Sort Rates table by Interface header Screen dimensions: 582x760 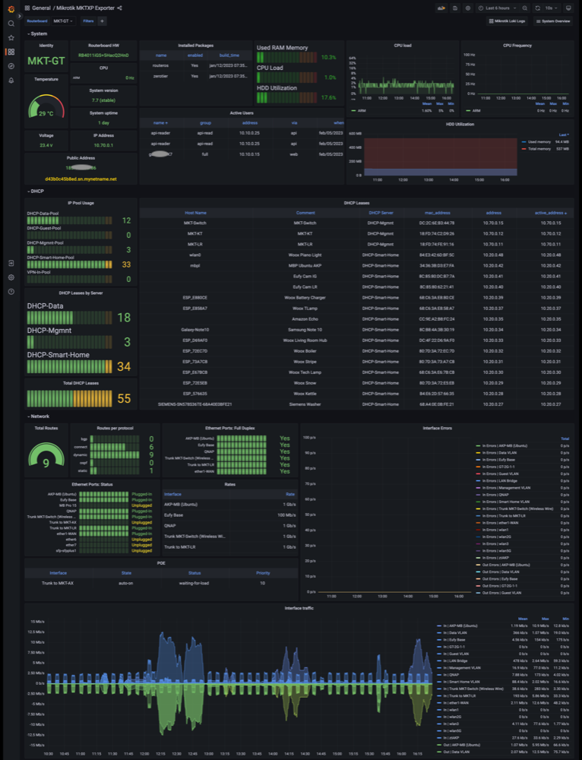click(172, 495)
